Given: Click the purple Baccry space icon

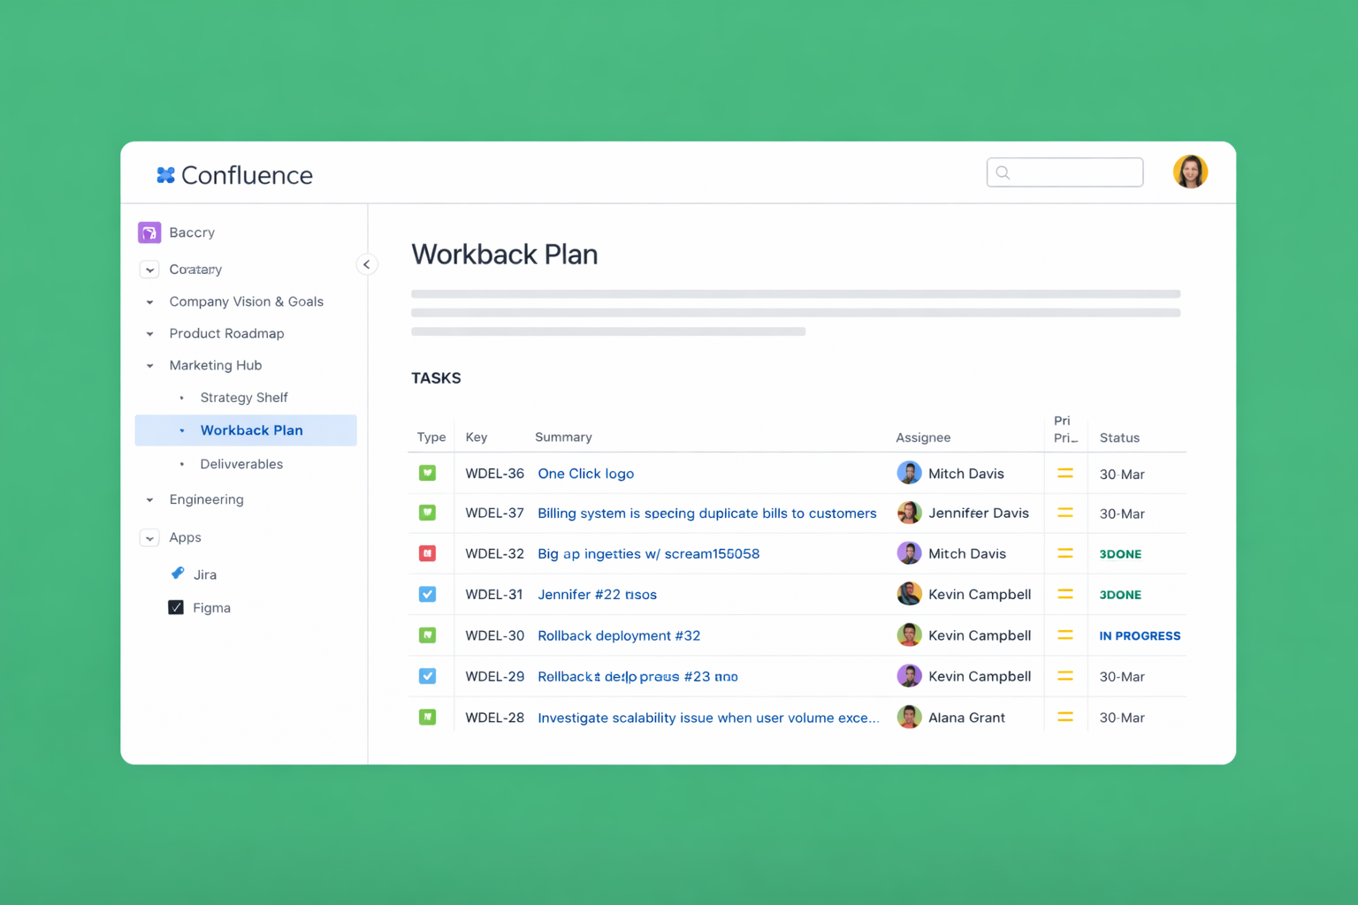Looking at the screenshot, I should pos(149,232).
